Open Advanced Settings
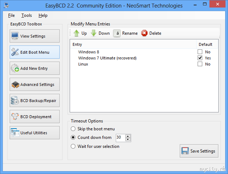Image resolution: width=228 pixels, height=174 pixels. point(35,84)
